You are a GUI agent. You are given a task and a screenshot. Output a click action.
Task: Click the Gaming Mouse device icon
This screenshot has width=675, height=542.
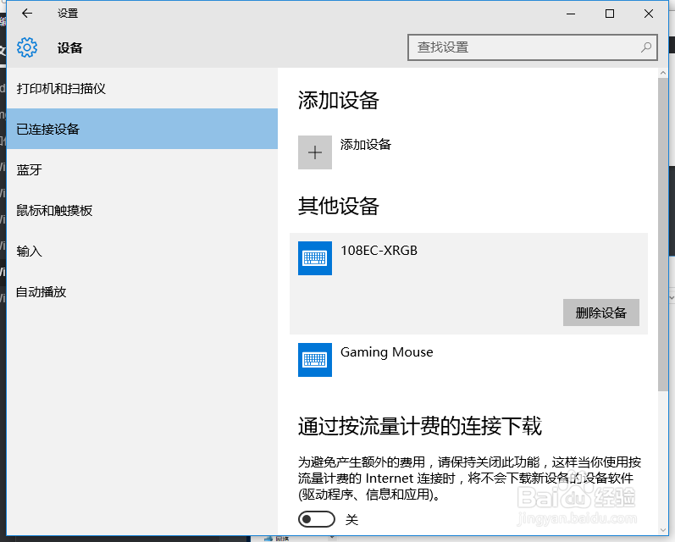point(315,360)
